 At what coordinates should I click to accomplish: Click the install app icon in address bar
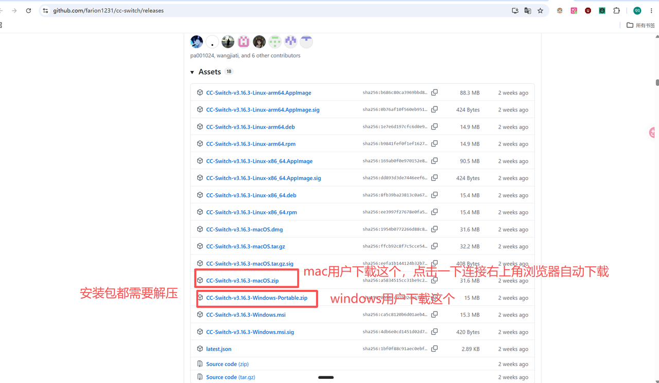pyautogui.click(x=515, y=10)
